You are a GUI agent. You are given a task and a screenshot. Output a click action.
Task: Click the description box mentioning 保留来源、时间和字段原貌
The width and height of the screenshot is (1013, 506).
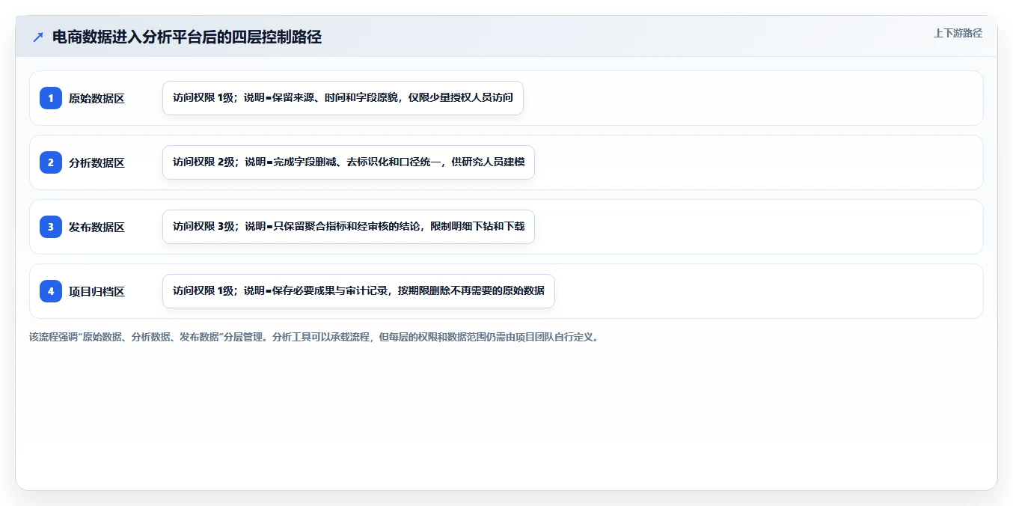[343, 98]
